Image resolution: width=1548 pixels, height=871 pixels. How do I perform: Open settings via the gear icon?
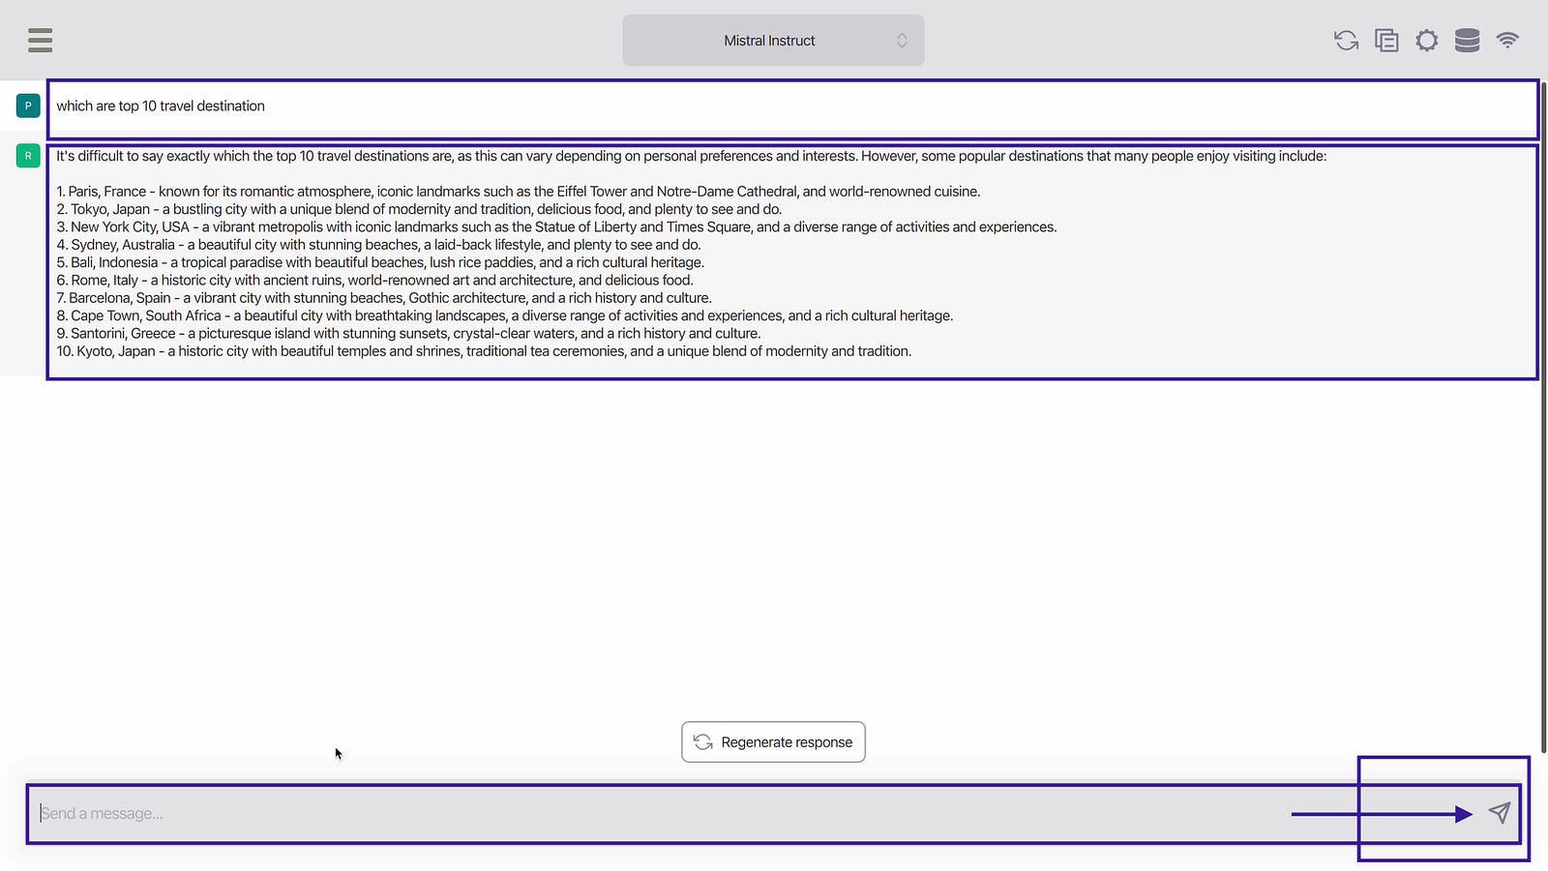[1426, 40]
